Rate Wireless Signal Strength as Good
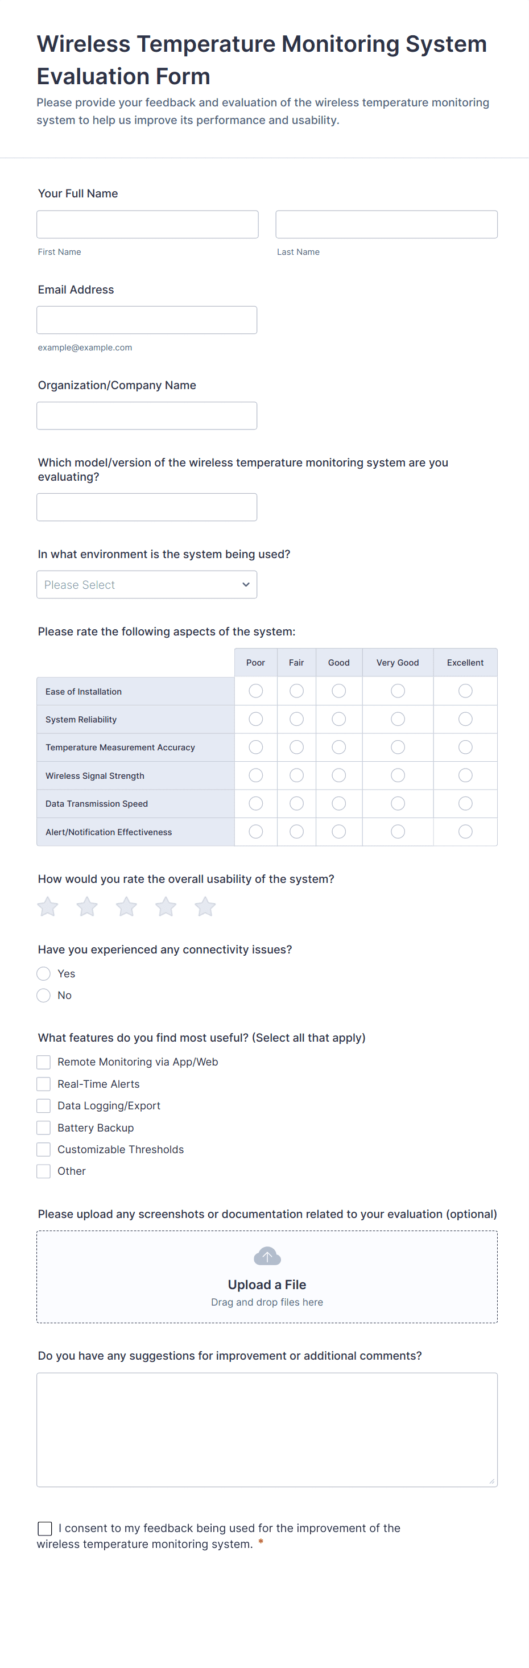529x1668 pixels. [338, 775]
